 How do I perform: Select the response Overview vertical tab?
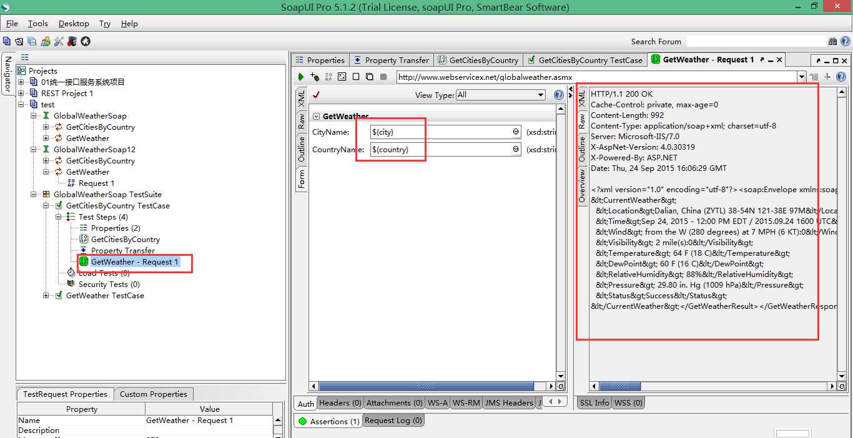pos(581,185)
